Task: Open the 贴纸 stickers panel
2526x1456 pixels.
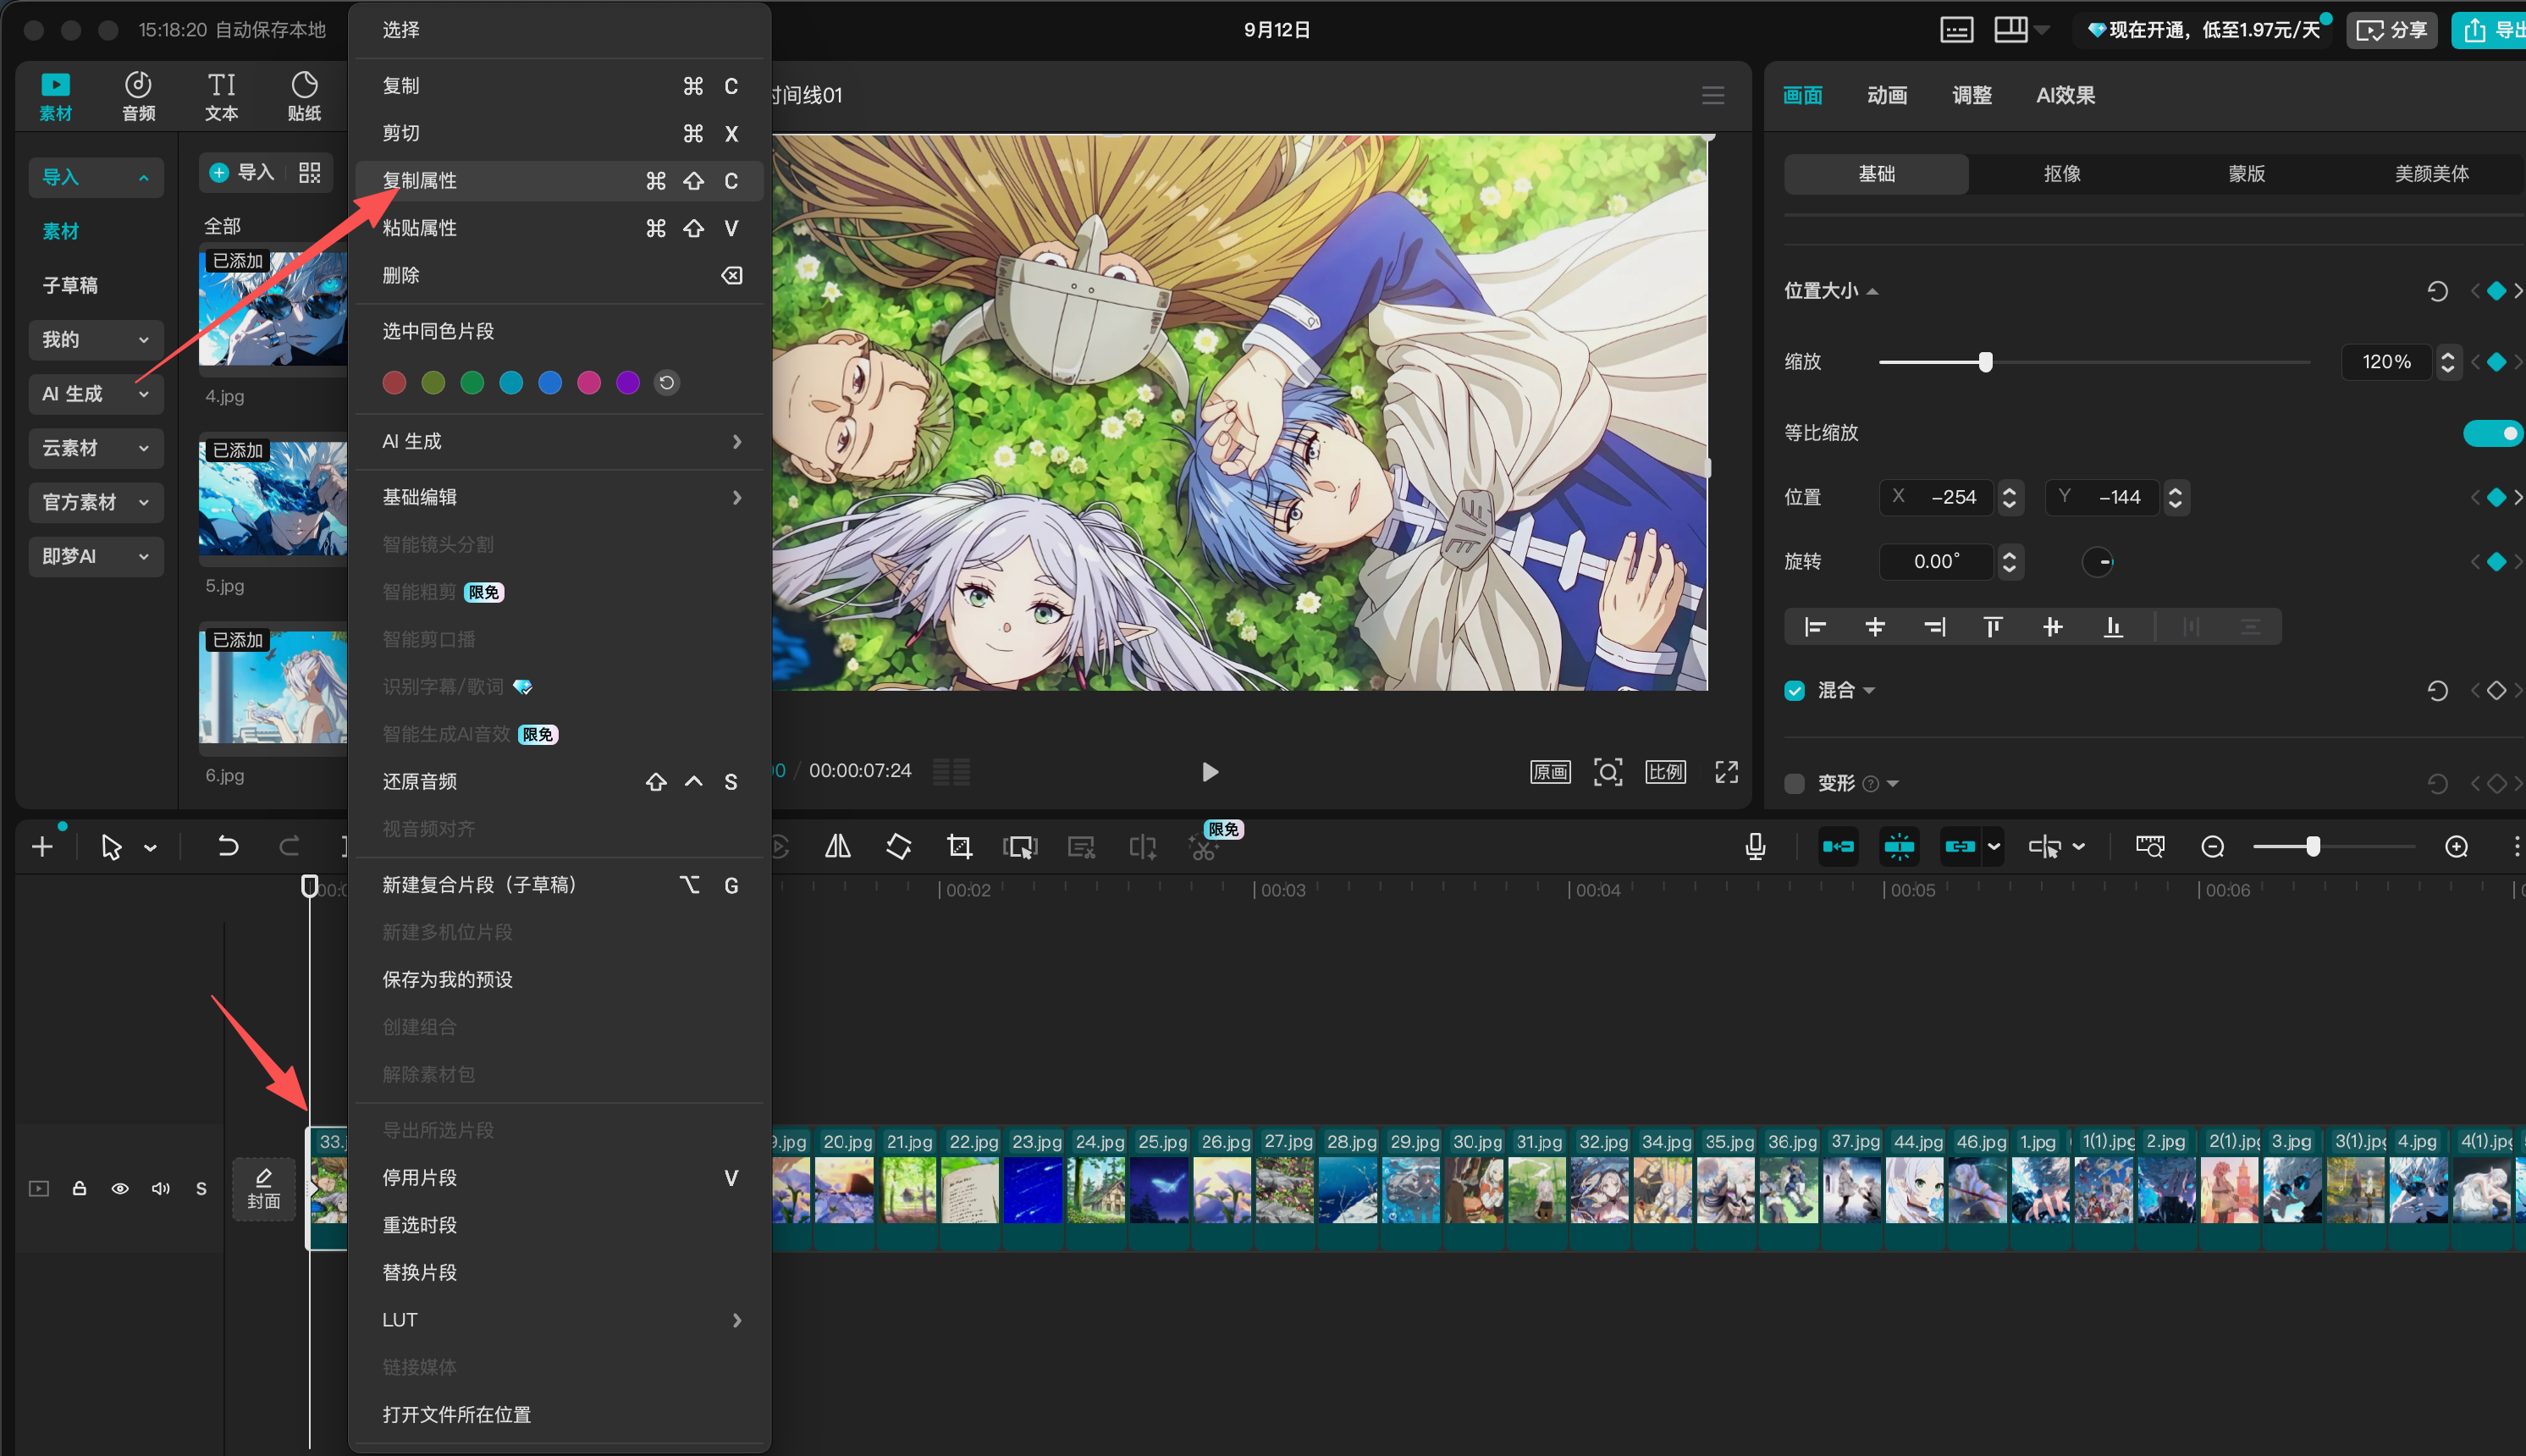Action: (x=304, y=96)
